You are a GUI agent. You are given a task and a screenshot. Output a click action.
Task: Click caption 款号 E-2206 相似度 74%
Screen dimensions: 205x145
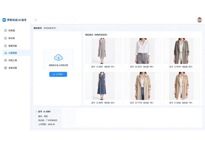pos(181,103)
